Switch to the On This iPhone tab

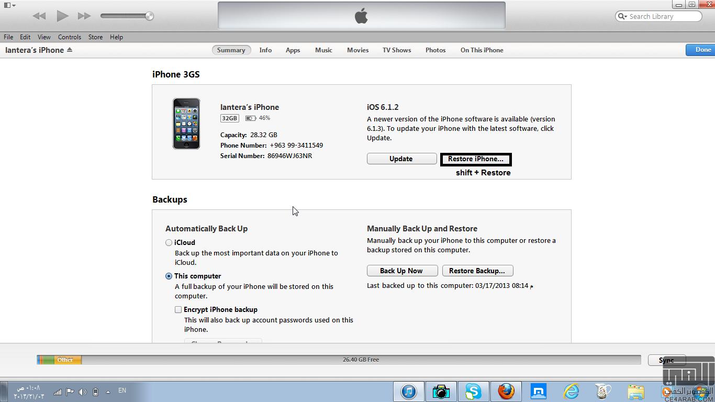pyautogui.click(x=482, y=50)
